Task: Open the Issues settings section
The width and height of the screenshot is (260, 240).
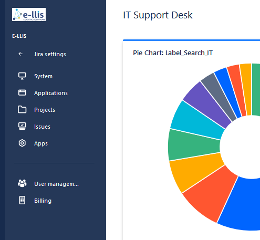Action: tap(42, 127)
